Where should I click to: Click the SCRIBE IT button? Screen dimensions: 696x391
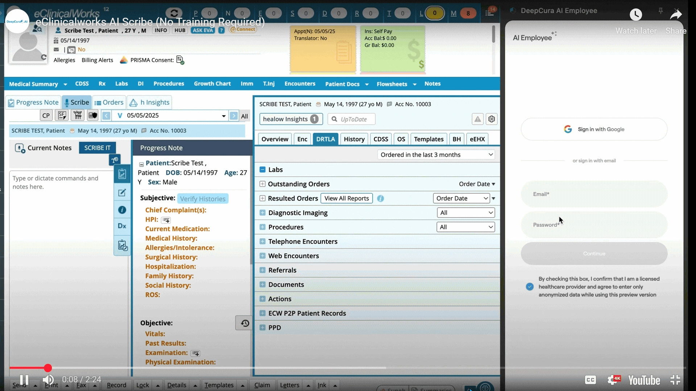point(97,148)
